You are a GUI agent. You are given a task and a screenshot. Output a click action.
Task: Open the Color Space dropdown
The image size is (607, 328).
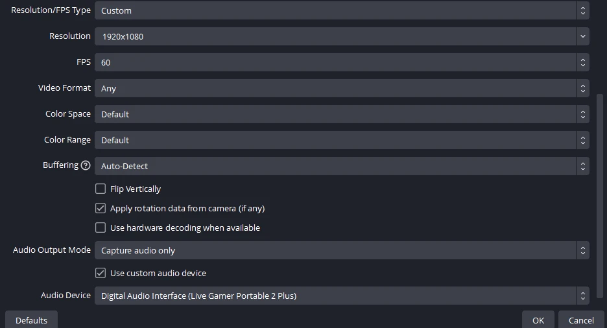coord(342,114)
